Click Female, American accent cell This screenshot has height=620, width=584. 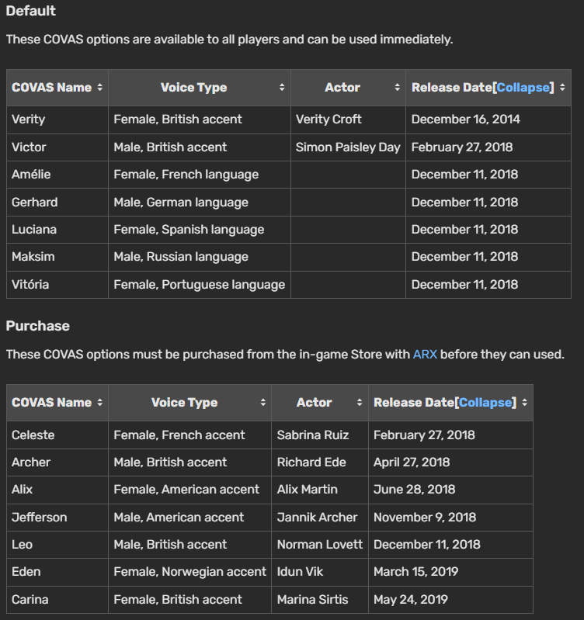[x=190, y=490]
